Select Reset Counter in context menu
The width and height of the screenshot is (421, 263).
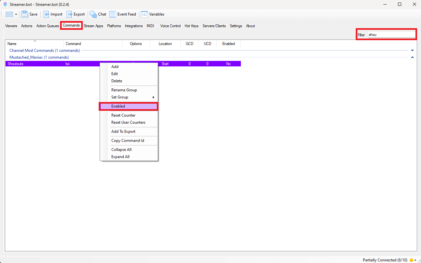[123, 115]
